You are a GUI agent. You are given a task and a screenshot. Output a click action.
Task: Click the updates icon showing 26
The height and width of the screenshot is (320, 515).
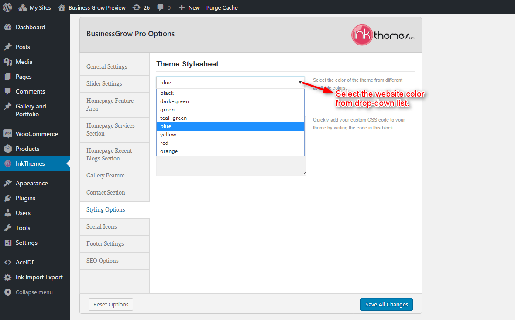pyautogui.click(x=136, y=7)
